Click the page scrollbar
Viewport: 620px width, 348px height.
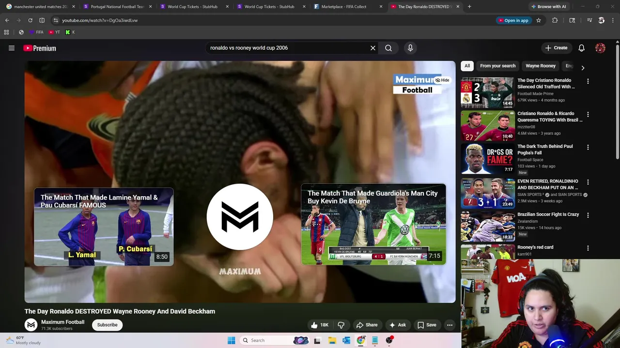[x=618, y=101]
